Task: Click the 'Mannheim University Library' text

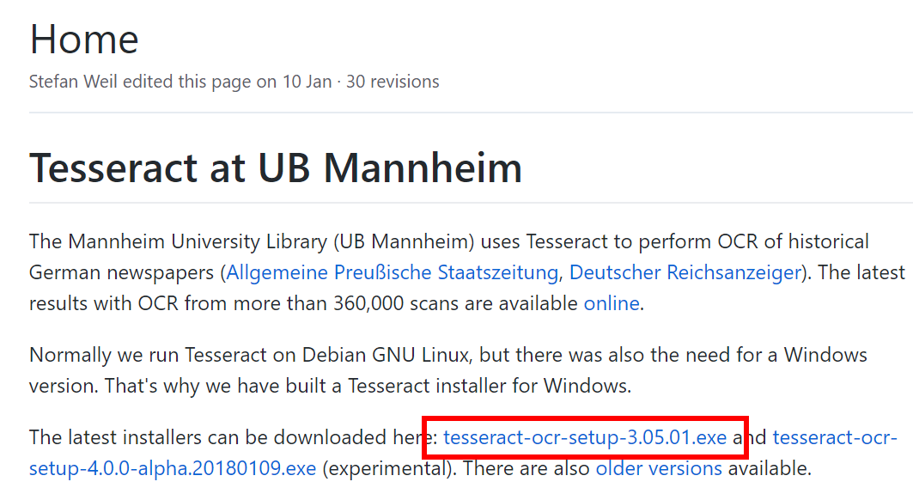Action: (198, 241)
